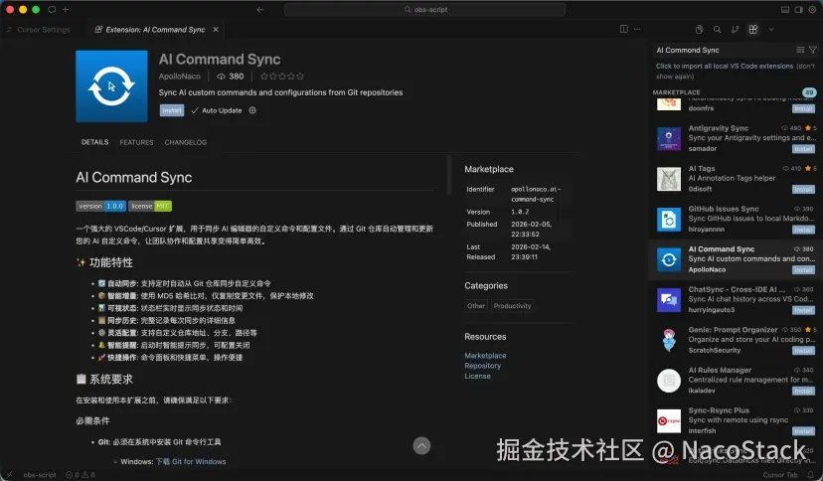Close the Extension: AI Command Sync tab
823x481 pixels.
click(216, 30)
